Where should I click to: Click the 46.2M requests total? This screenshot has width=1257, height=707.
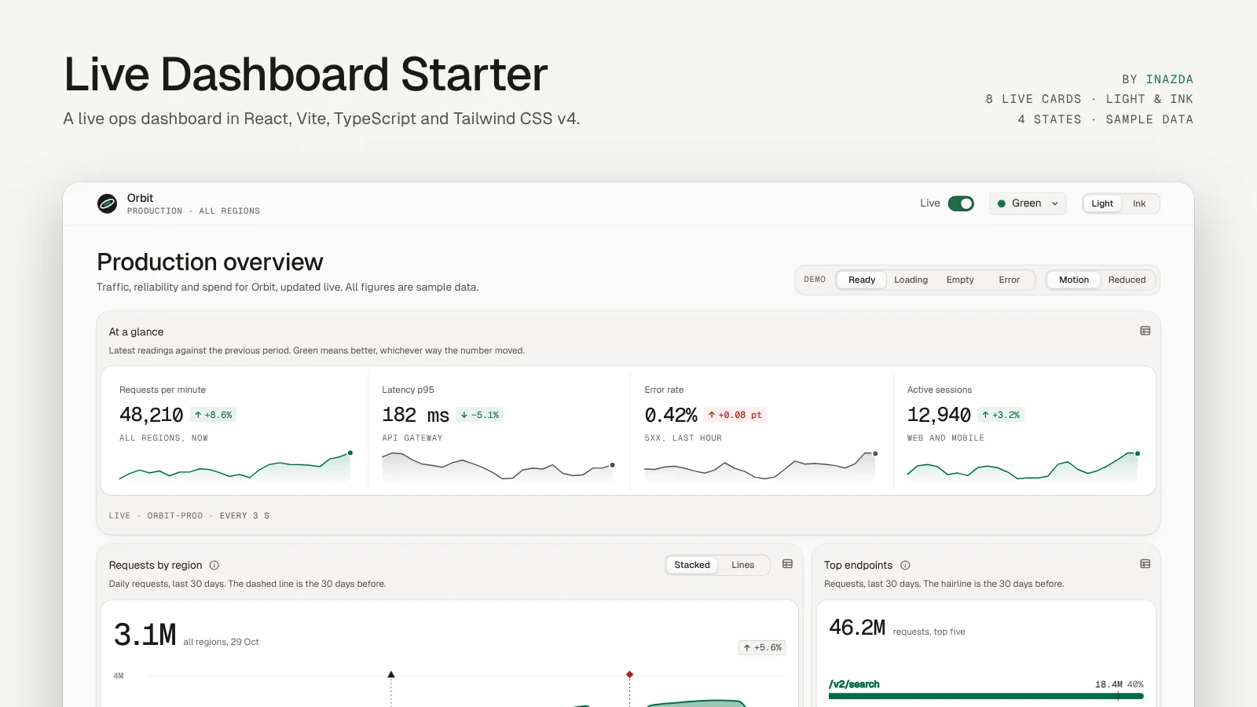click(857, 628)
